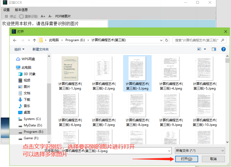Open the 设置 menu in 云猫OCR
Viewport: 231px width, 167px height.
[x=6, y=10]
